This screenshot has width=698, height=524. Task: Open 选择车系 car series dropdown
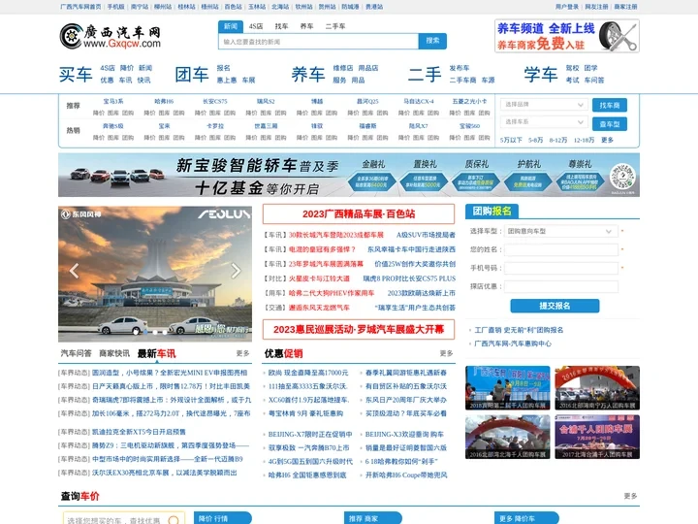click(x=544, y=121)
